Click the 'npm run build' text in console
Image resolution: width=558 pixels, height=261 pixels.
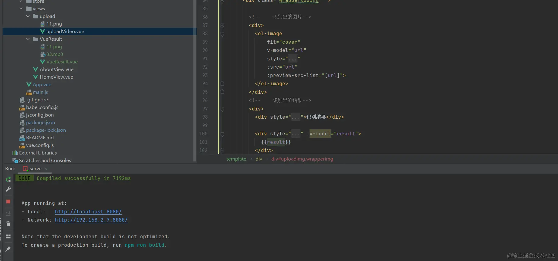pos(144,245)
